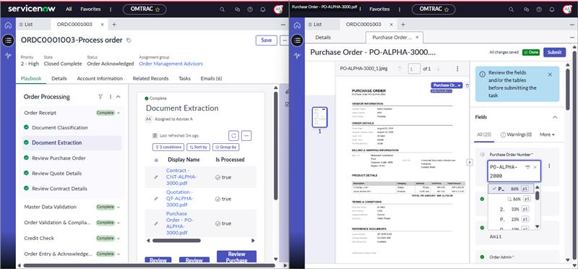This screenshot has width=578, height=269.
Task: Go to Home in right window sidebar
Action: click(x=297, y=25)
